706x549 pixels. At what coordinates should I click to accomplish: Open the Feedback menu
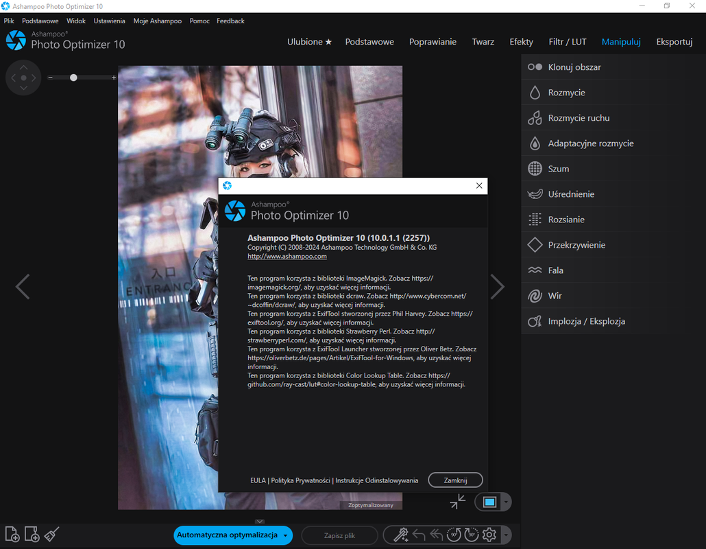click(230, 21)
